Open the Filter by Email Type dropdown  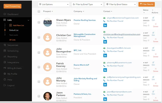(x=87, y=4)
